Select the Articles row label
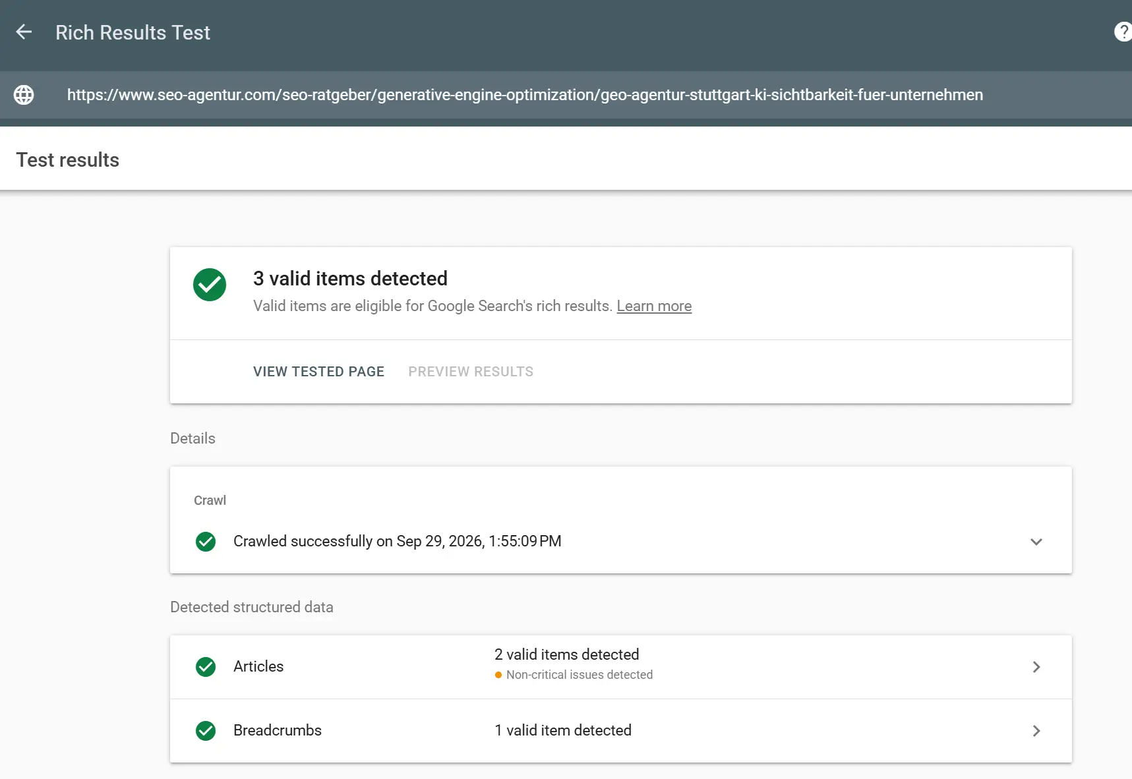 pos(258,666)
